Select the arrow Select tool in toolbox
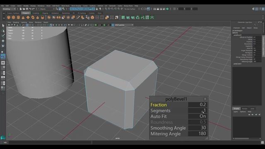This screenshot has height=149, width=265. (x=3, y=26)
